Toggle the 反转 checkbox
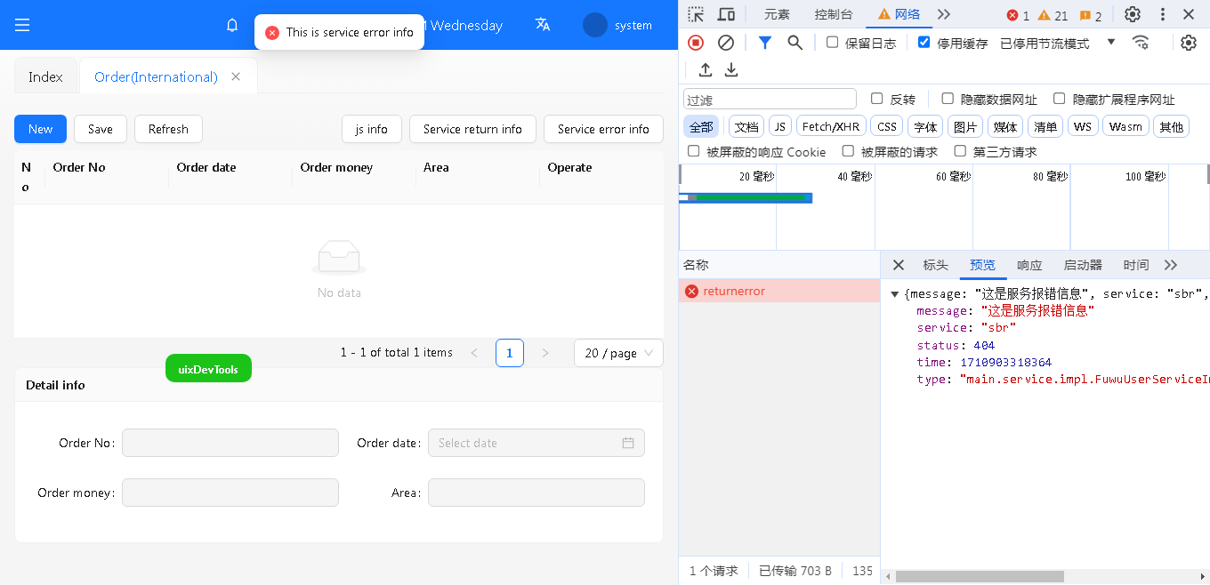The width and height of the screenshot is (1210, 585). [x=877, y=99]
